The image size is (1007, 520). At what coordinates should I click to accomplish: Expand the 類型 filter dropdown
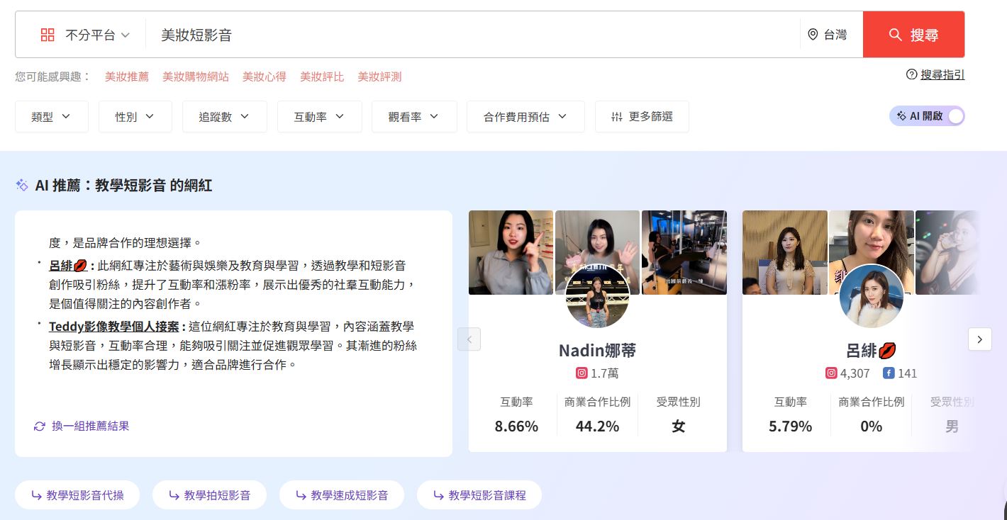point(52,116)
